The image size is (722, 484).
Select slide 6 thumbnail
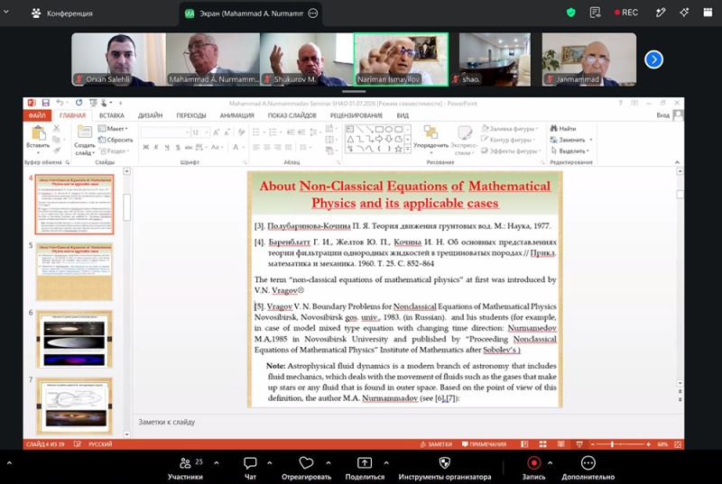click(74, 339)
